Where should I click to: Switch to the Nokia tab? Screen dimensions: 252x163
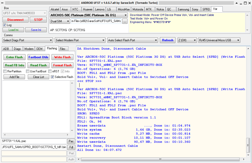coord(160,9)
